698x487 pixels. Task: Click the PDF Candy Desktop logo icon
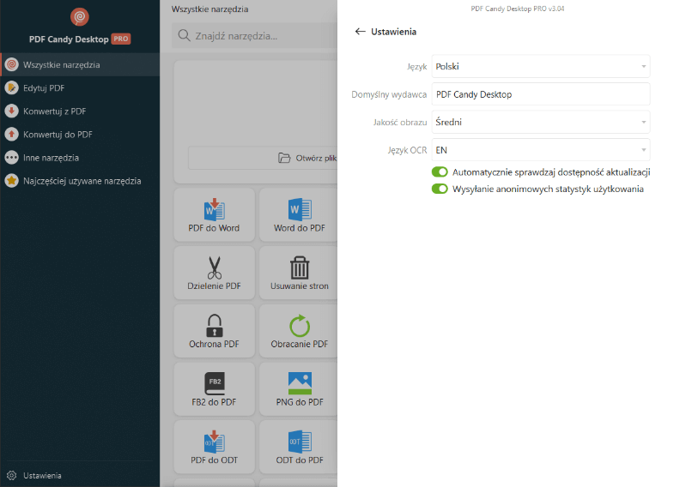coord(80,17)
